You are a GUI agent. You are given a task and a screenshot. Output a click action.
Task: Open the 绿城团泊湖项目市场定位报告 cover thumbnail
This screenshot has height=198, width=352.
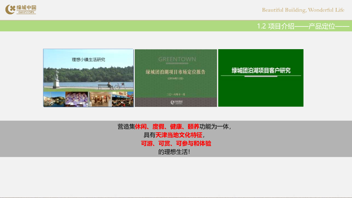pos(176,78)
